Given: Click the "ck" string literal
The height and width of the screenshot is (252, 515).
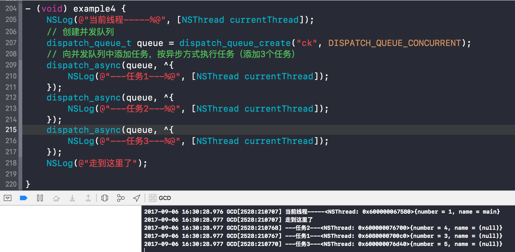Looking at the screenshot, I should tap(307, 43).
